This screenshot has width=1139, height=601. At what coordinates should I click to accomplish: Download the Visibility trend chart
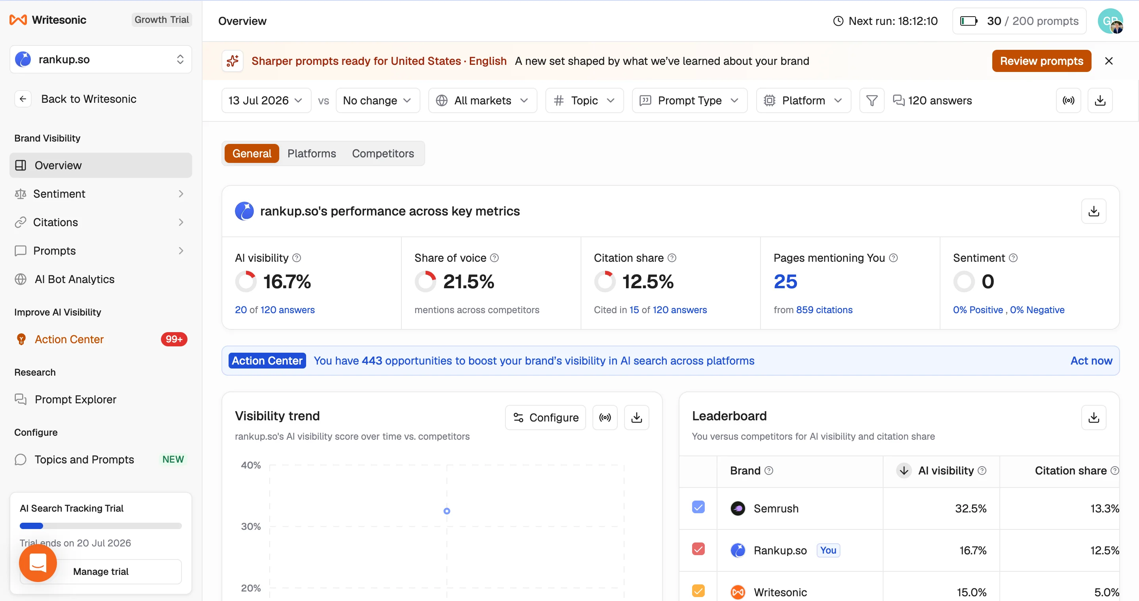tap(637, 418)
